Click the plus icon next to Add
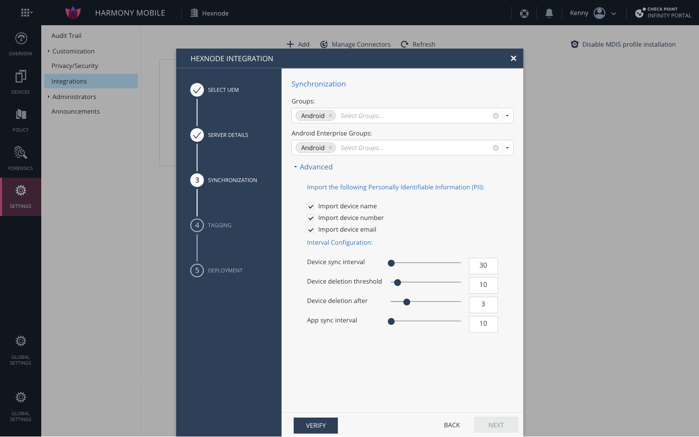 coord(290,44)
